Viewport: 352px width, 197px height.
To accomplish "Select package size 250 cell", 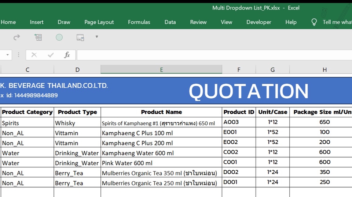I will click(321, 182).
